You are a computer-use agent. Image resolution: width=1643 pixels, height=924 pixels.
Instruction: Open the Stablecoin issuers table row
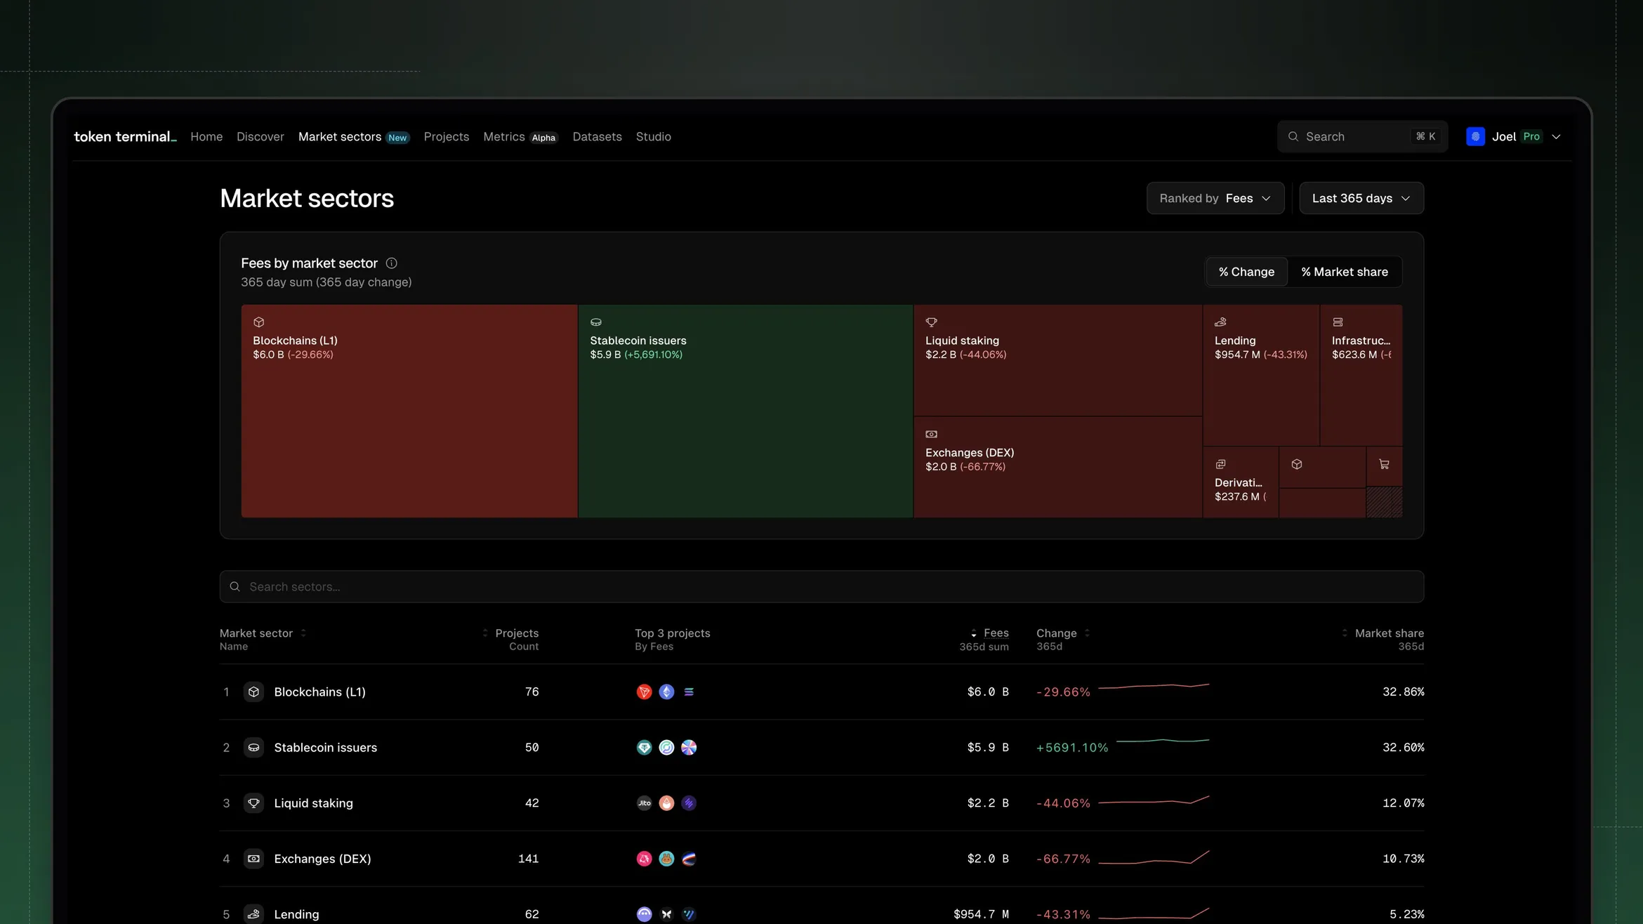[x=821, y=747]
